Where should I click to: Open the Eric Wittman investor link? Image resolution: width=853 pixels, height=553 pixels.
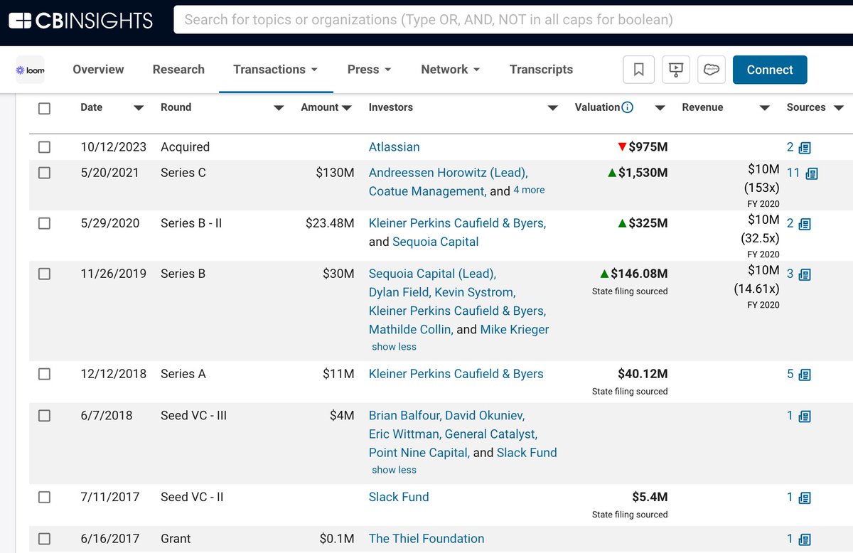point(404,434)
